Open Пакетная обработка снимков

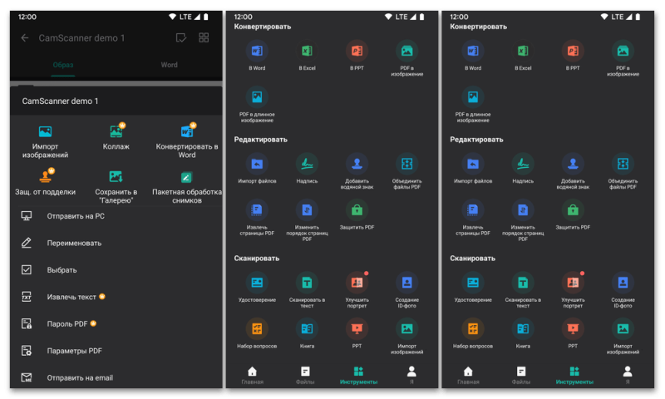click(186, 187)
